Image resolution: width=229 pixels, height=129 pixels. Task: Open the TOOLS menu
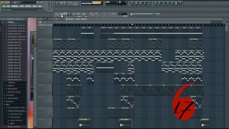35,6
